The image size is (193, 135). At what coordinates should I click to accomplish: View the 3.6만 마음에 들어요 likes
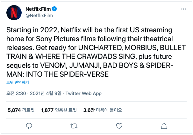point(103,110)
